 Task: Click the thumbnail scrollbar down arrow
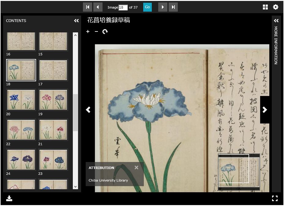[x=75, y=187]
